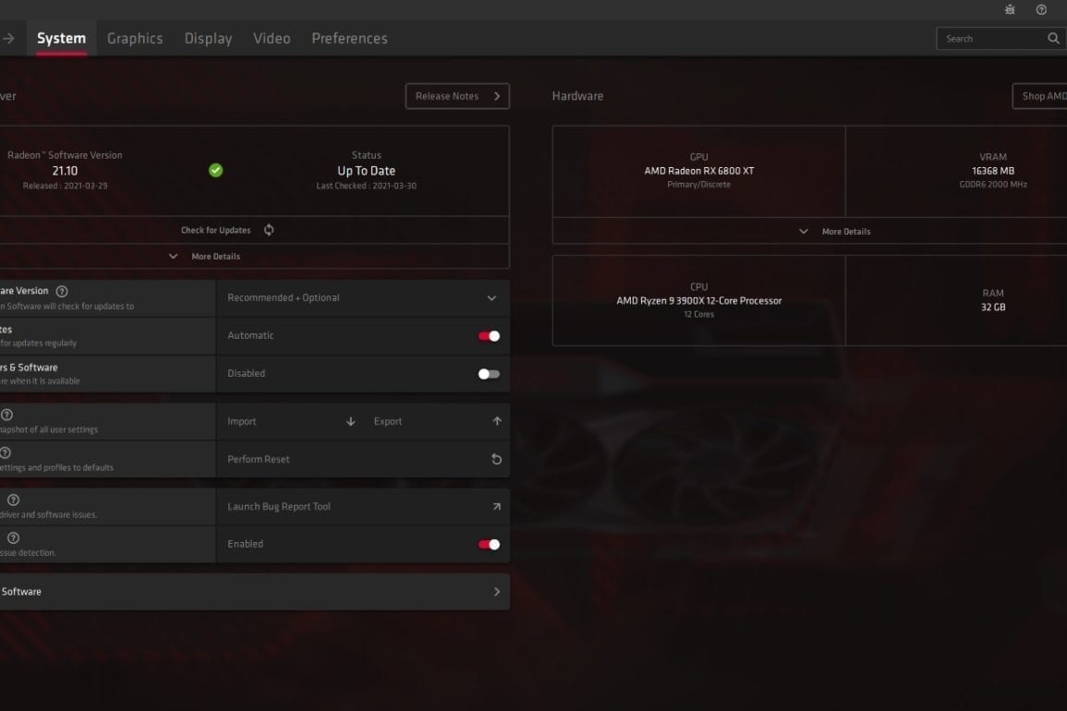Go to the Display tab

(x=208, y=39)
